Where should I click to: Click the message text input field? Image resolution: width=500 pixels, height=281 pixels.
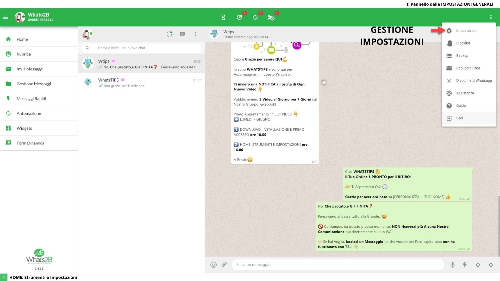pos(338,265)
